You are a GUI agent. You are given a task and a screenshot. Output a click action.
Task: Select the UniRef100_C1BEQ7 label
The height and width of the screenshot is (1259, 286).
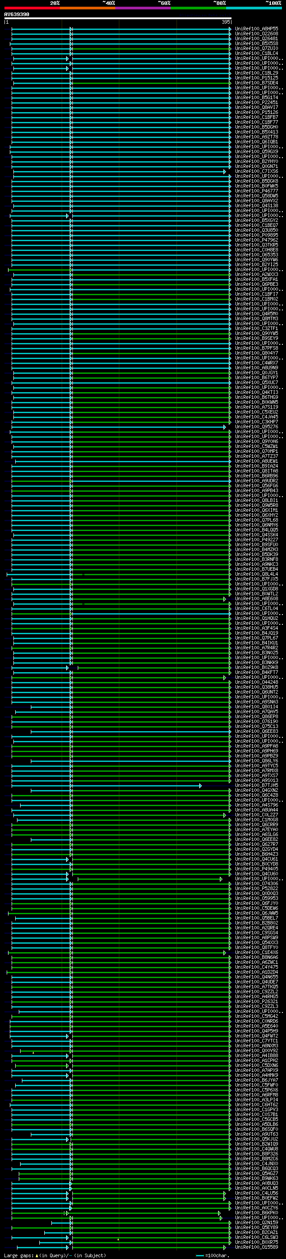pyautogui.click(x=257, y=225)
